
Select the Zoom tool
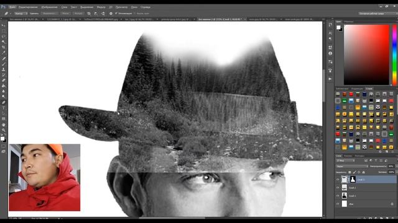tap(3, 130)
